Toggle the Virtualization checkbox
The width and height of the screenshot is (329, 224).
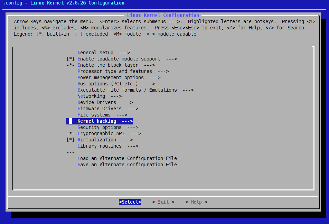click(x=70, y=140)
